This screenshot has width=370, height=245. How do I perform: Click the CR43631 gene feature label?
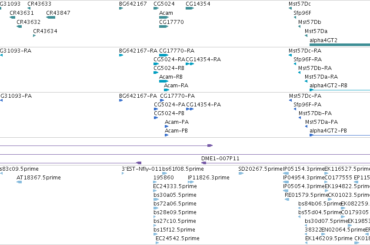(21, 13)
